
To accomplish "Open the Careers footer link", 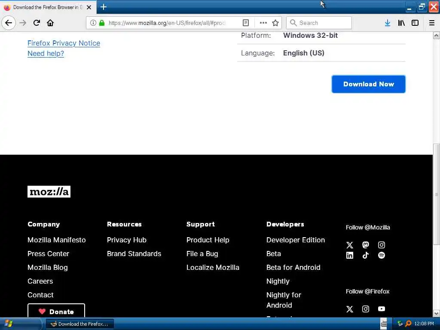I will click(40, 281).
